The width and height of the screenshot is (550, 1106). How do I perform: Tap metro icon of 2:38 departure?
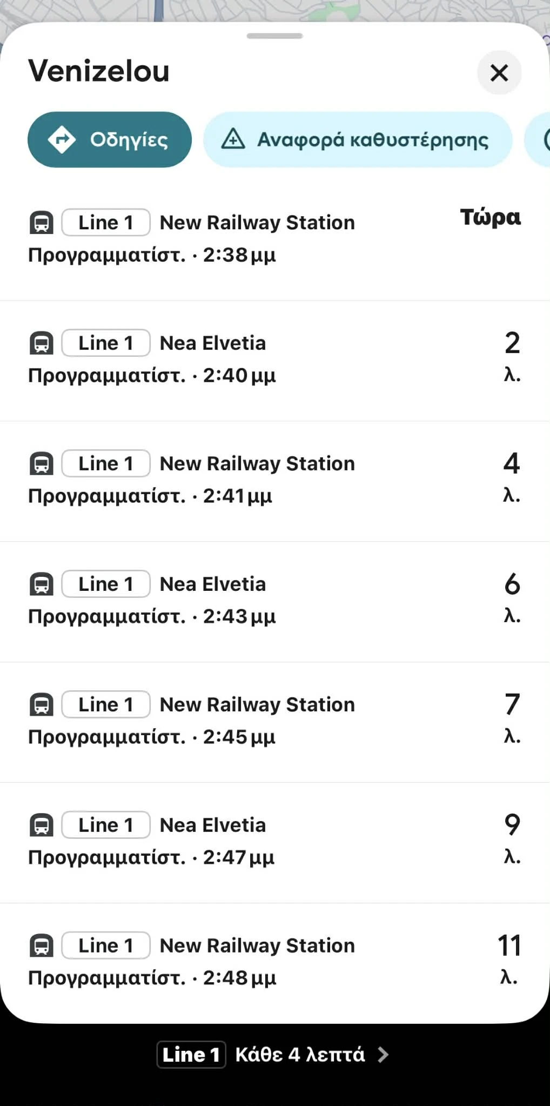pyautogui.click(x=42, y=223)
